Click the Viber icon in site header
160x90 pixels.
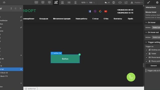pos(95,11)
